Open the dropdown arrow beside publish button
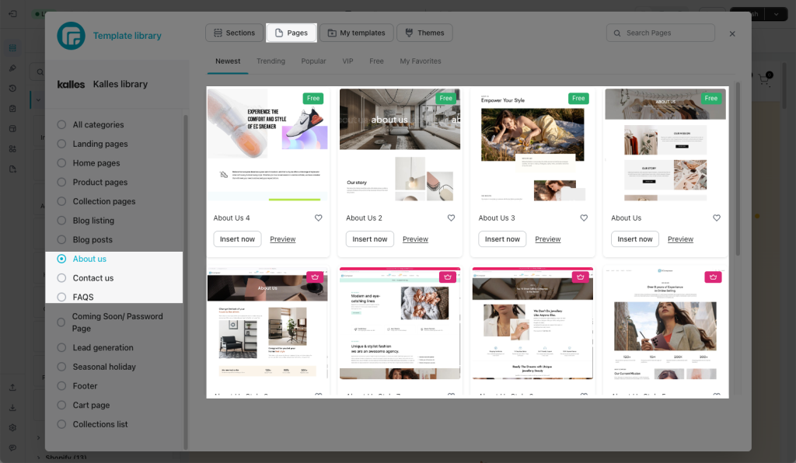 pyautogui.click(x=777, y=14)
